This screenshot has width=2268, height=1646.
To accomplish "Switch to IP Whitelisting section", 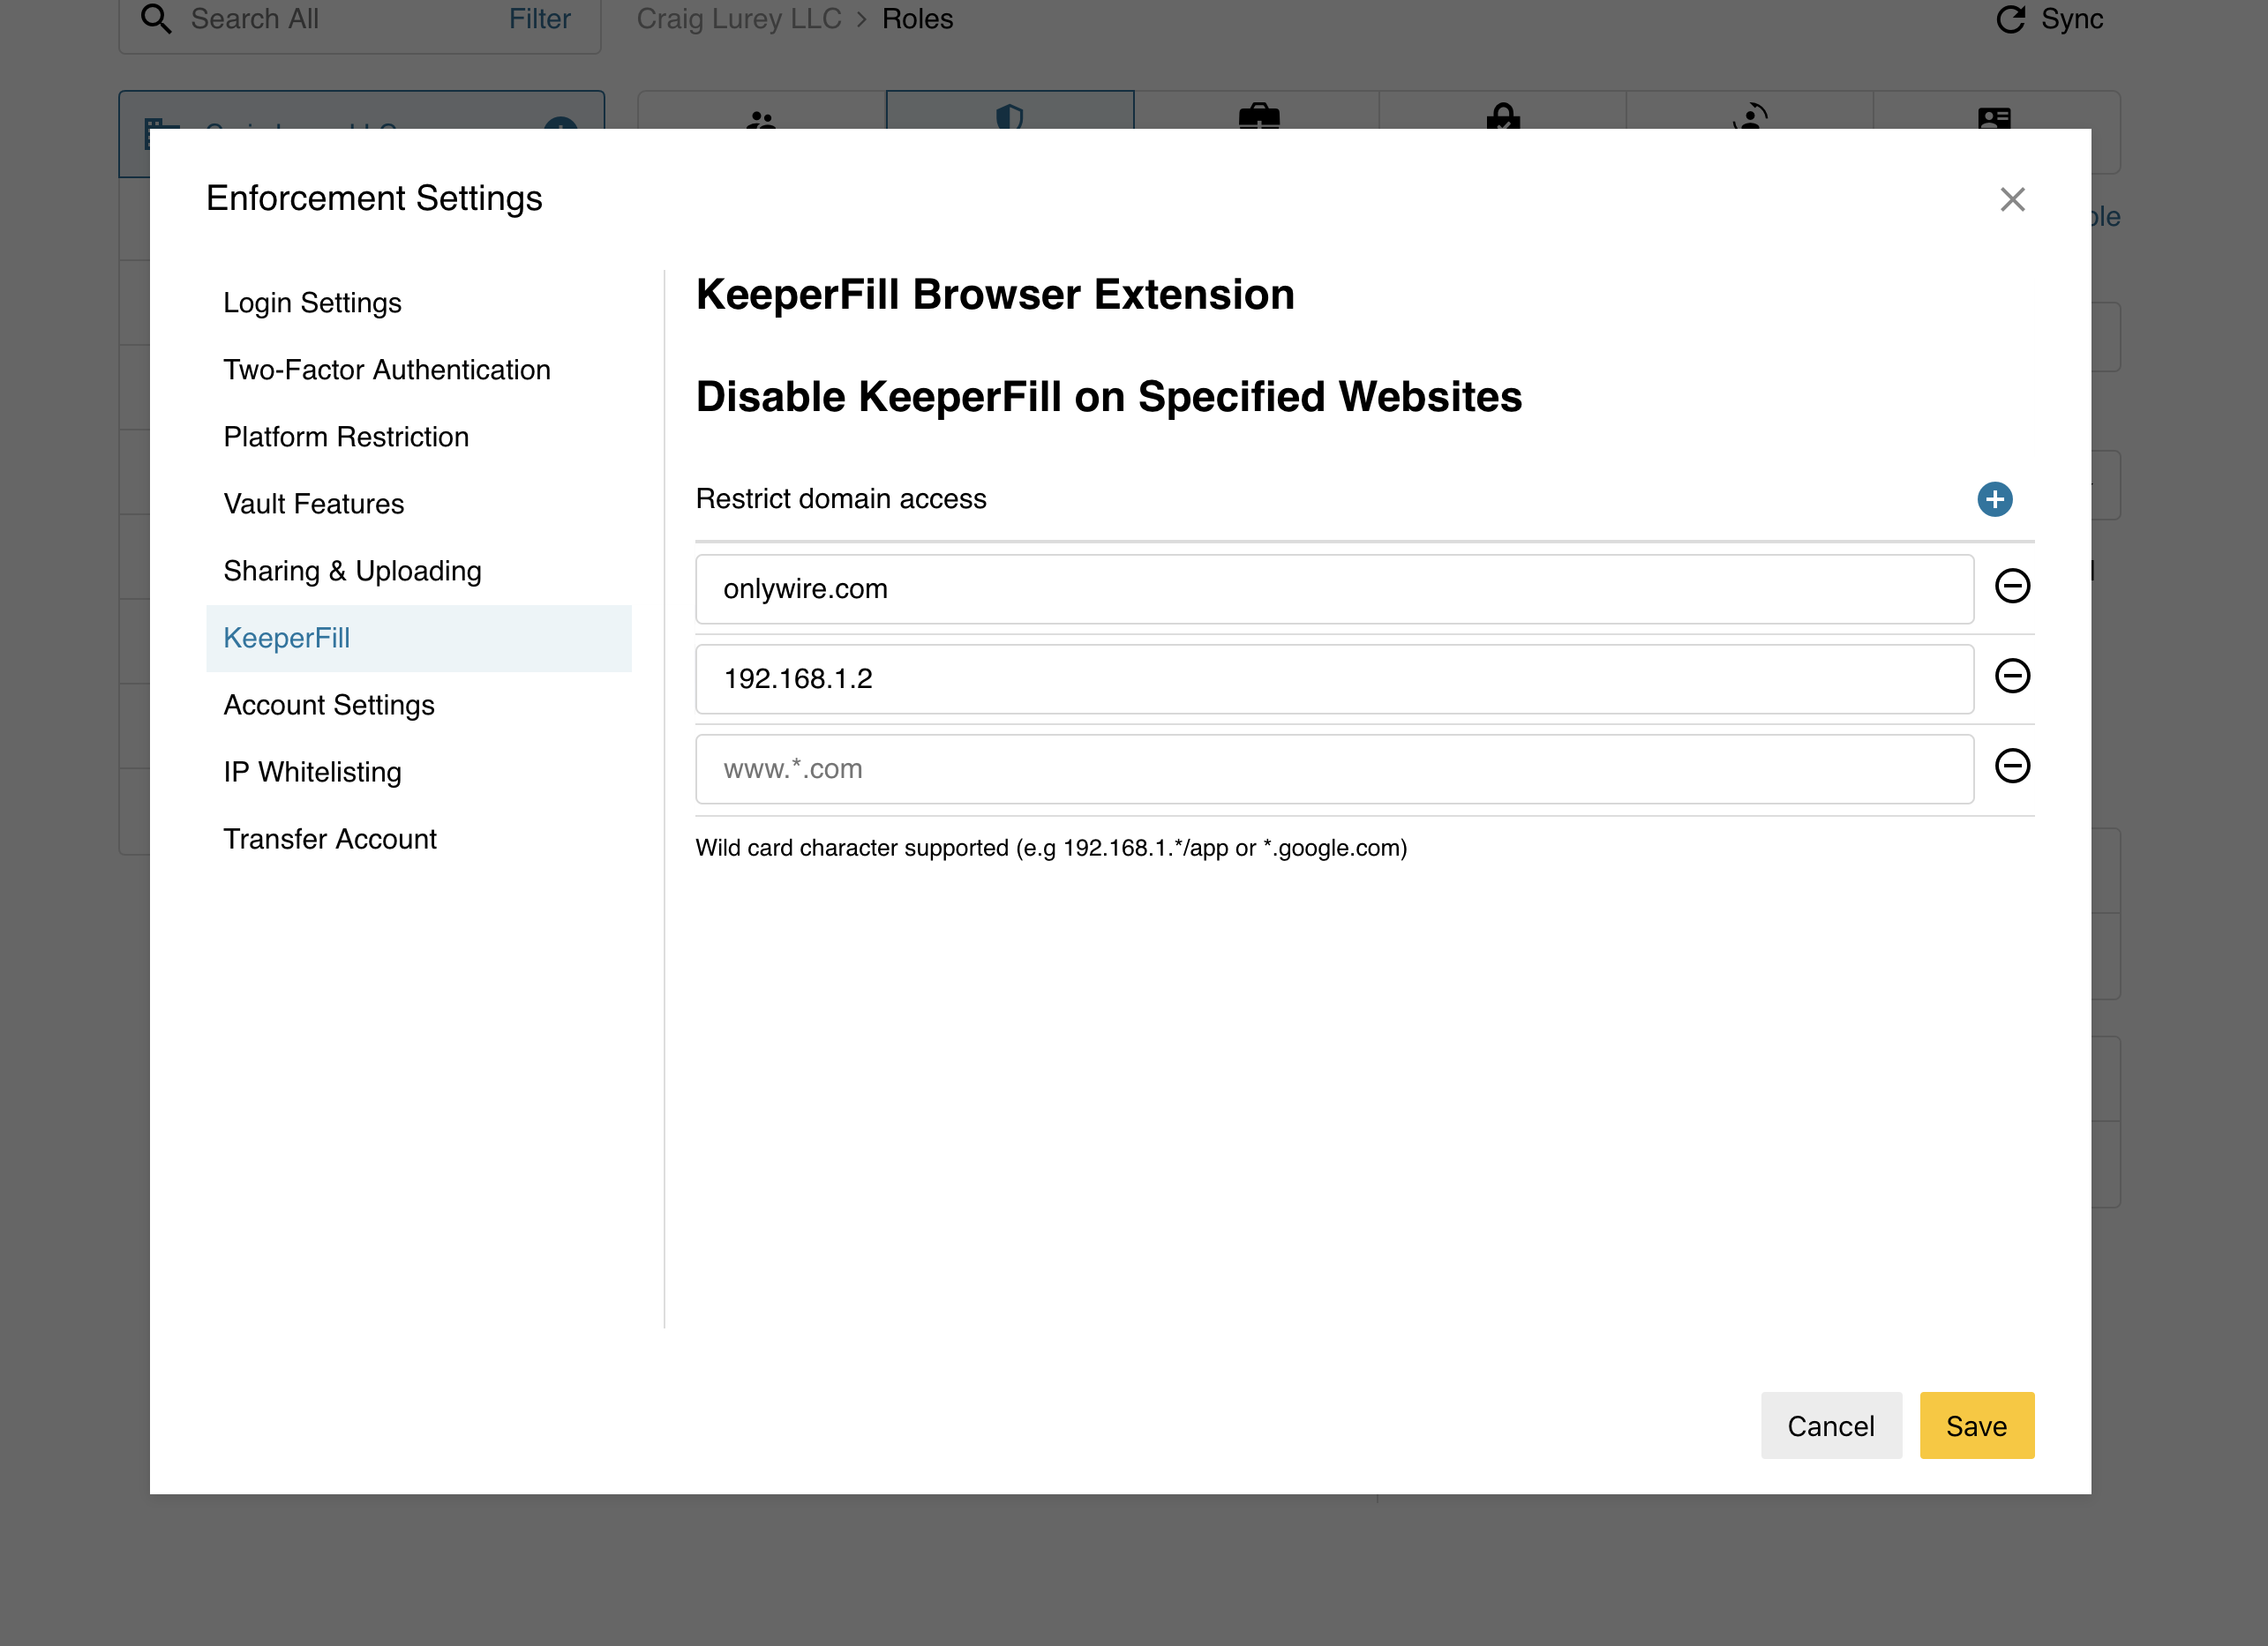I will [x=312, y=772].
